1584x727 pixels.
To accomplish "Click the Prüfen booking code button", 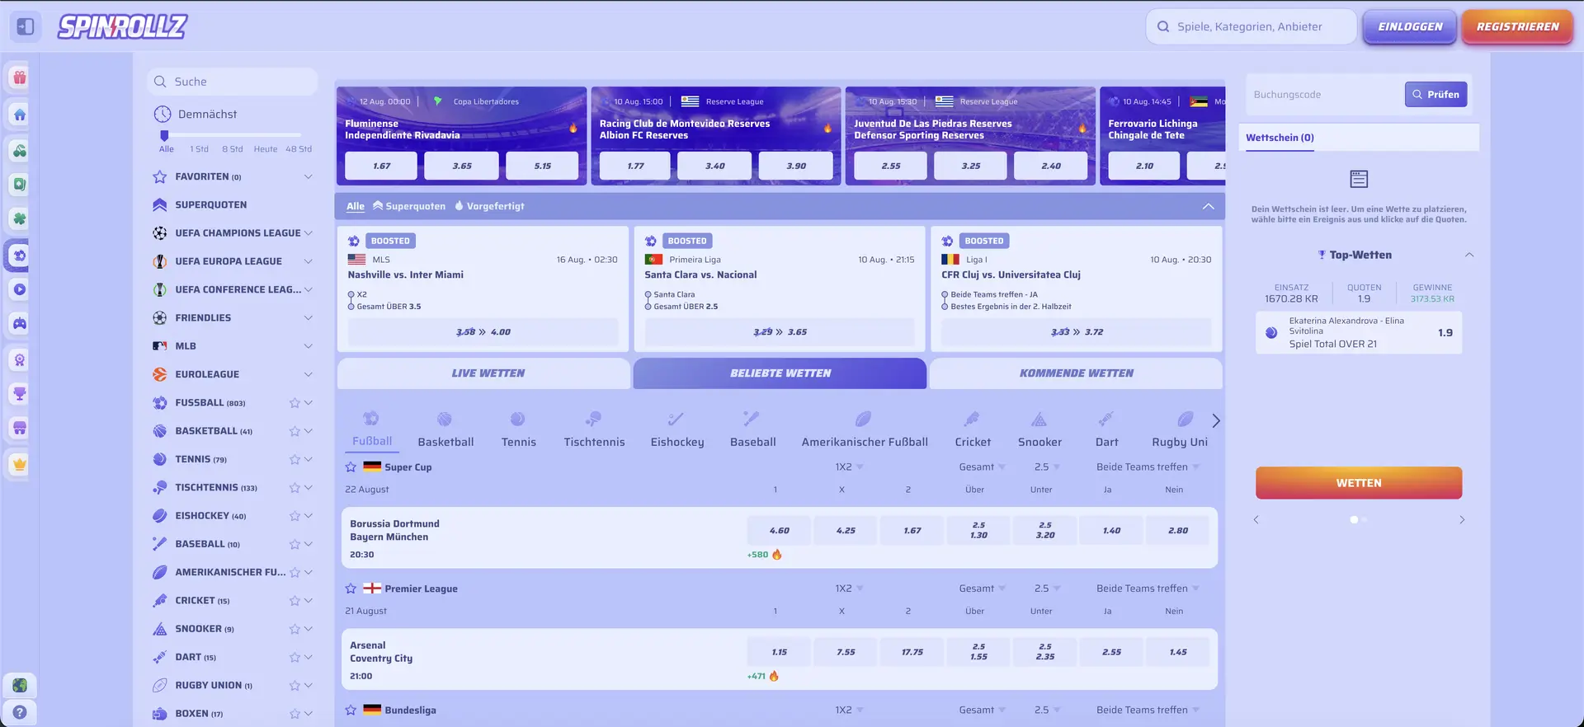I will [x=1435, y=94].
